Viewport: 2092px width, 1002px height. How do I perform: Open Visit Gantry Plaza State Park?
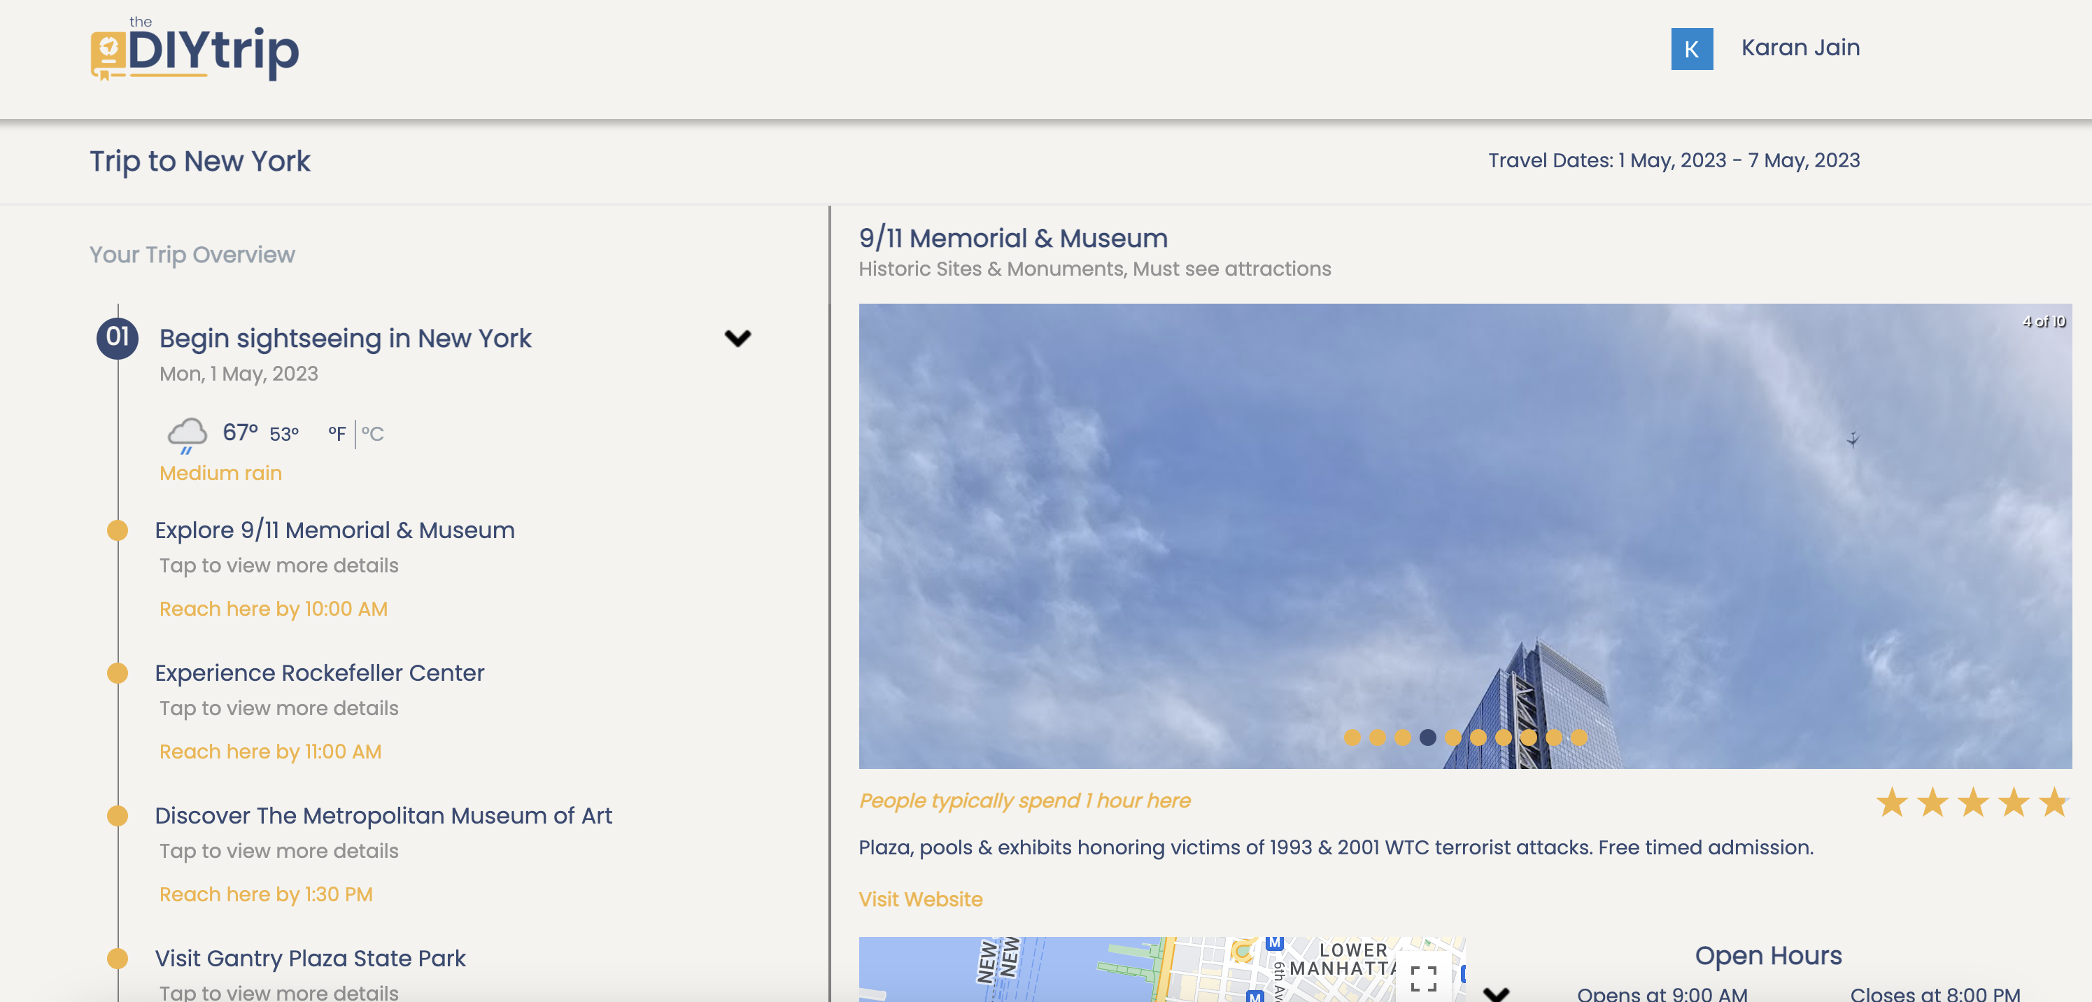pyautogui.click(x=310, y=958)
